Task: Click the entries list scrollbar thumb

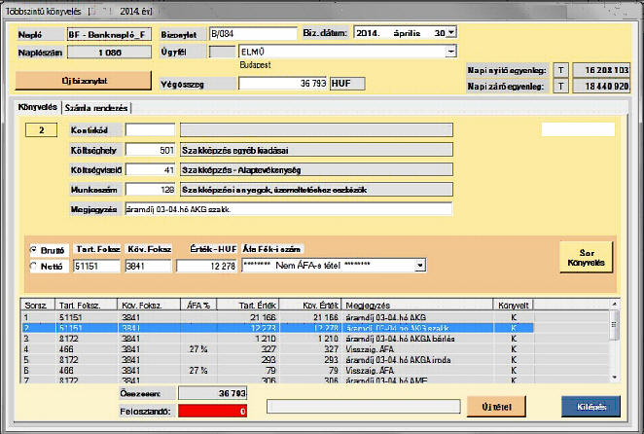Action: pos(615,325)
